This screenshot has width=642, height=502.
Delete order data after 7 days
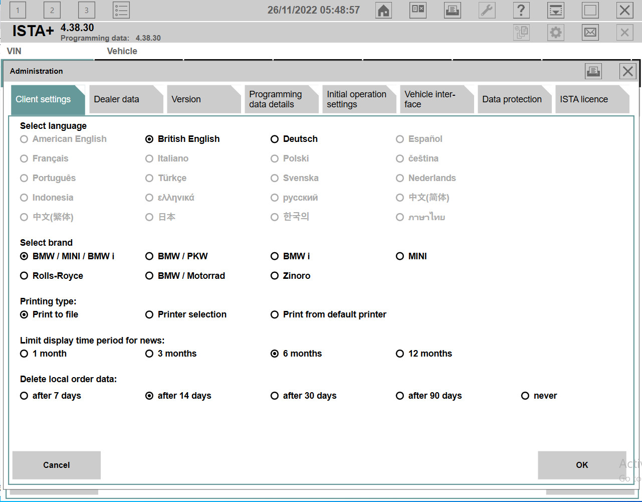(51, 396)
